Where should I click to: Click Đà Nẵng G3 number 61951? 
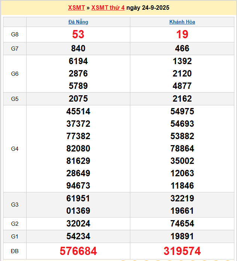tap(78, 198)
